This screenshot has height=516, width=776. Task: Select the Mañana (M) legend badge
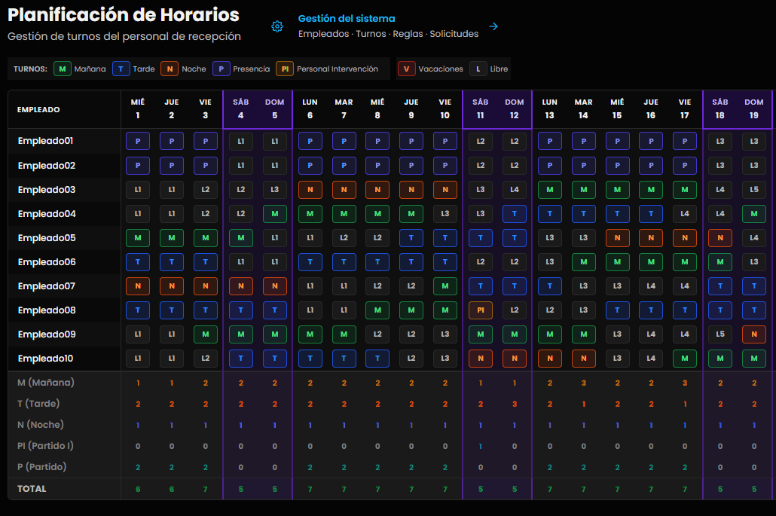pyautogui.click(x=63, y=69)
